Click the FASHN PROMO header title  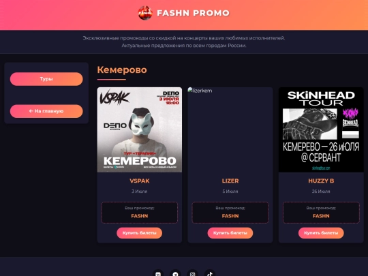[x=193, y=13]
